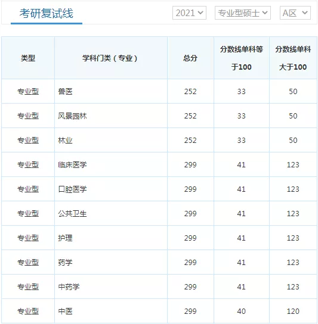The height and width of the screenshot is (324, 318).
Task: Click the value 123 in 中药学 row
Action: (x=293, y=286)
